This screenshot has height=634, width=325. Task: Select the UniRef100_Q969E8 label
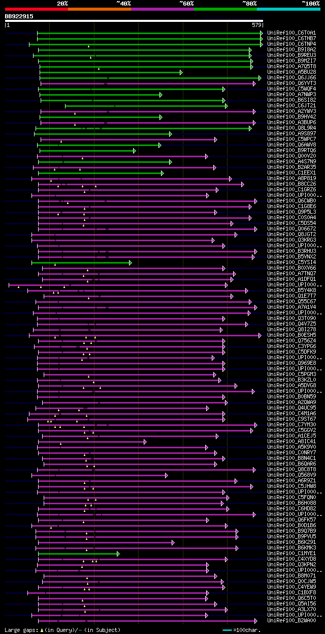coord(291,363)
